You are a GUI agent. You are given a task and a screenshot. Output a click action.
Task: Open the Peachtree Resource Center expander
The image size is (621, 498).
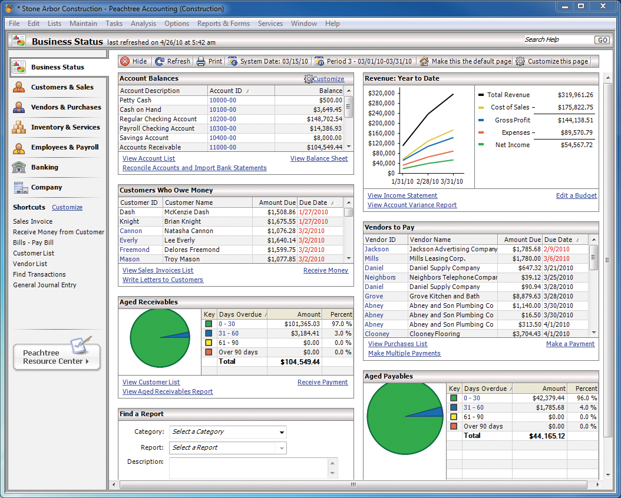(87, 361)
